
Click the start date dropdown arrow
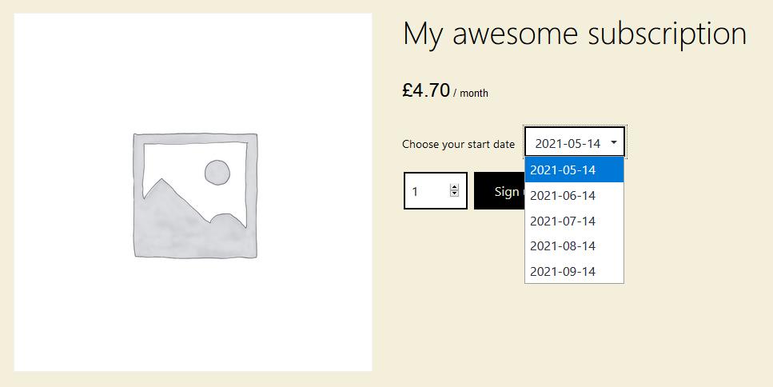coord(614,142)
